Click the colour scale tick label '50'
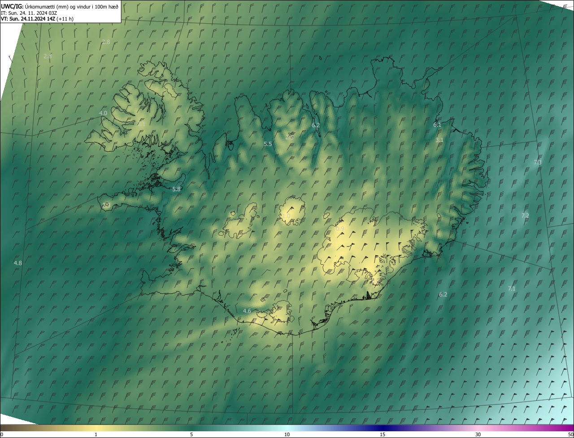The width and height of the screenshot is (574, 438). [x=570, y=434]
